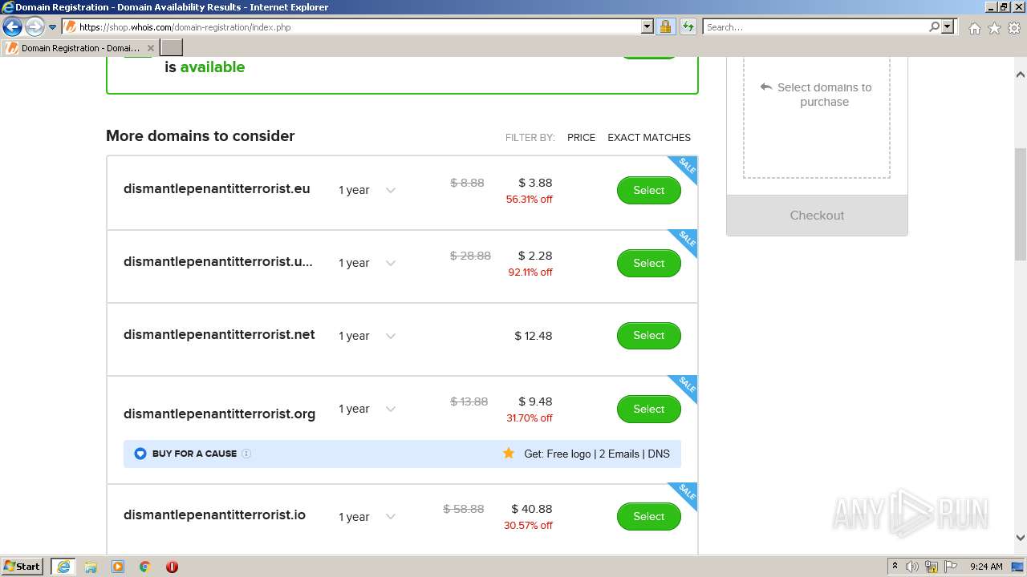Show hidden tray icons arrow
This screenshot has height=577, width=1027.
click(x=895, y=567)
